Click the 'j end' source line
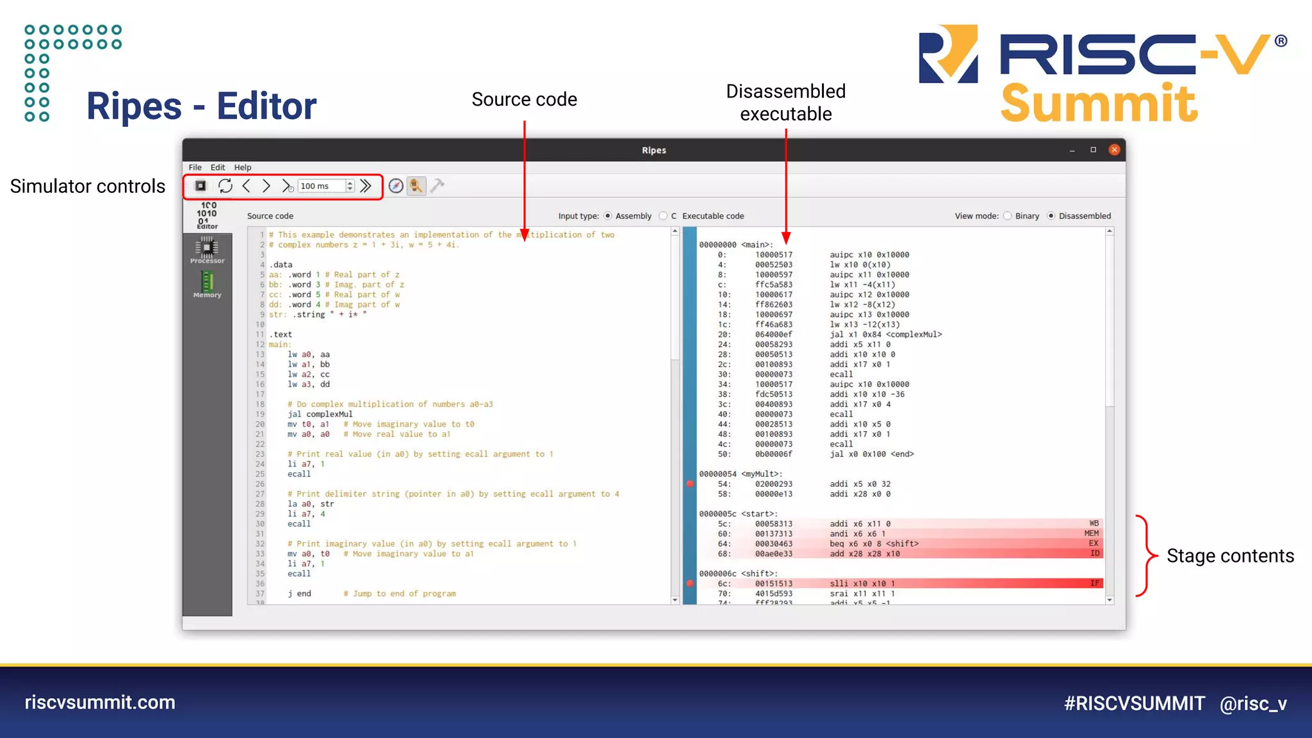This screenshot has width=1312, height=738. [x=299, y=593]
